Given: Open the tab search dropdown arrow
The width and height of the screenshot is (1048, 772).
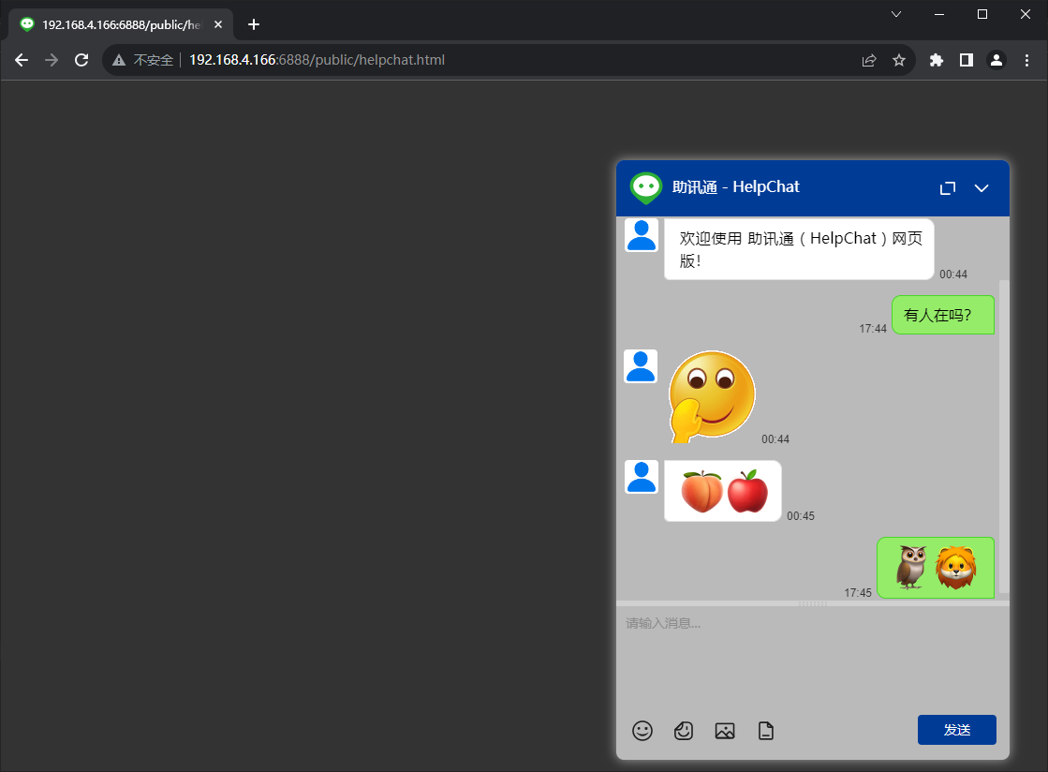Looking at the screenshot, I should [x=896, y=14].
